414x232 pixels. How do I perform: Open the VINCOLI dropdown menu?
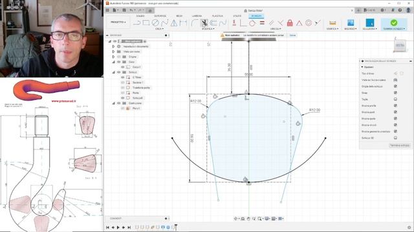click(276, 28)
